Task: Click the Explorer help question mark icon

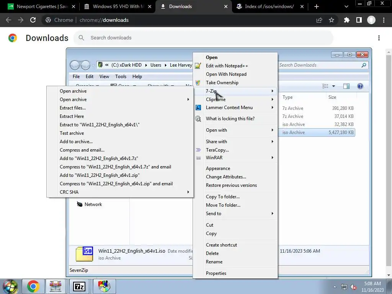Action: (360, 86)
